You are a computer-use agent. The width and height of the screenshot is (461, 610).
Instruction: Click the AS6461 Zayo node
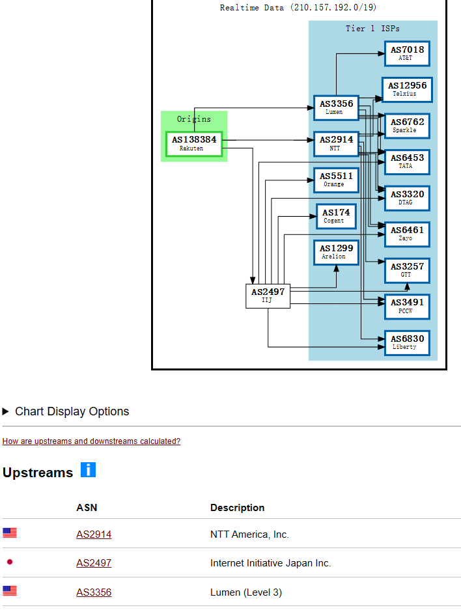click(x=408, y=234)
